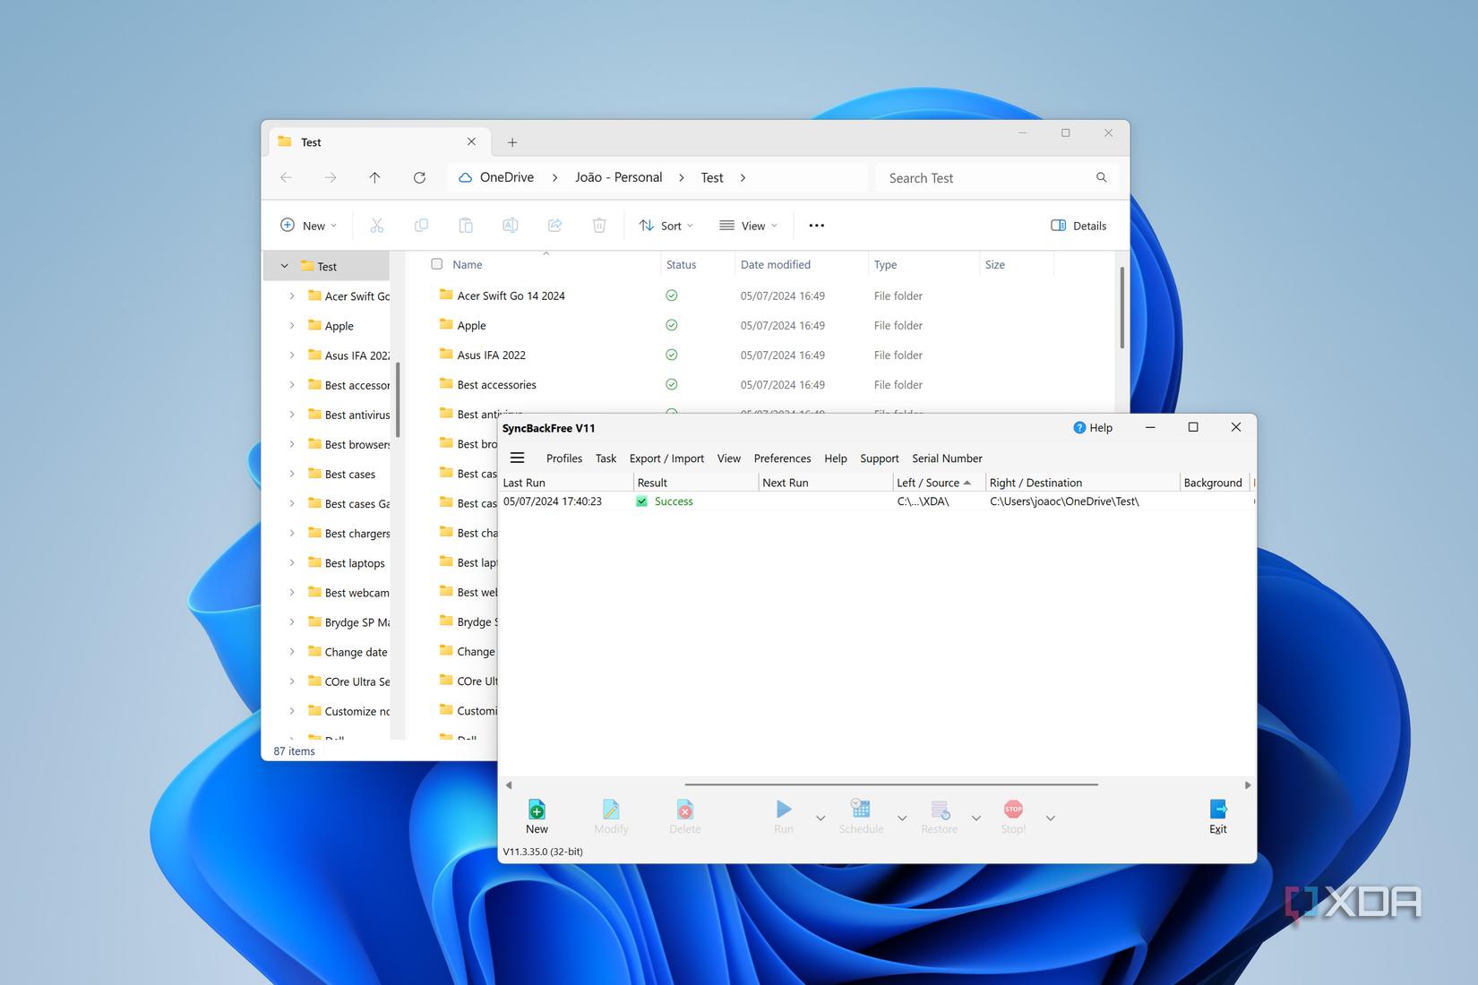Image resolution: width=1478 pixels, height=985 pixels.
Task: Sort by Right / Destination column header
Action: pos(1082,483)
